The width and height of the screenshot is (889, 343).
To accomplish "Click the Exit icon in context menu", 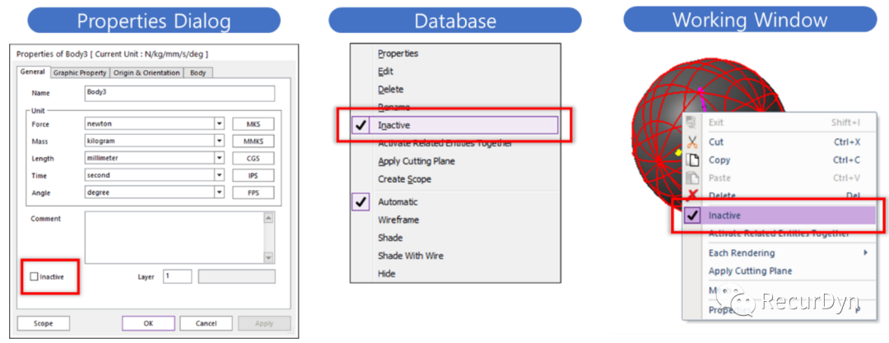I will point(692,123).
